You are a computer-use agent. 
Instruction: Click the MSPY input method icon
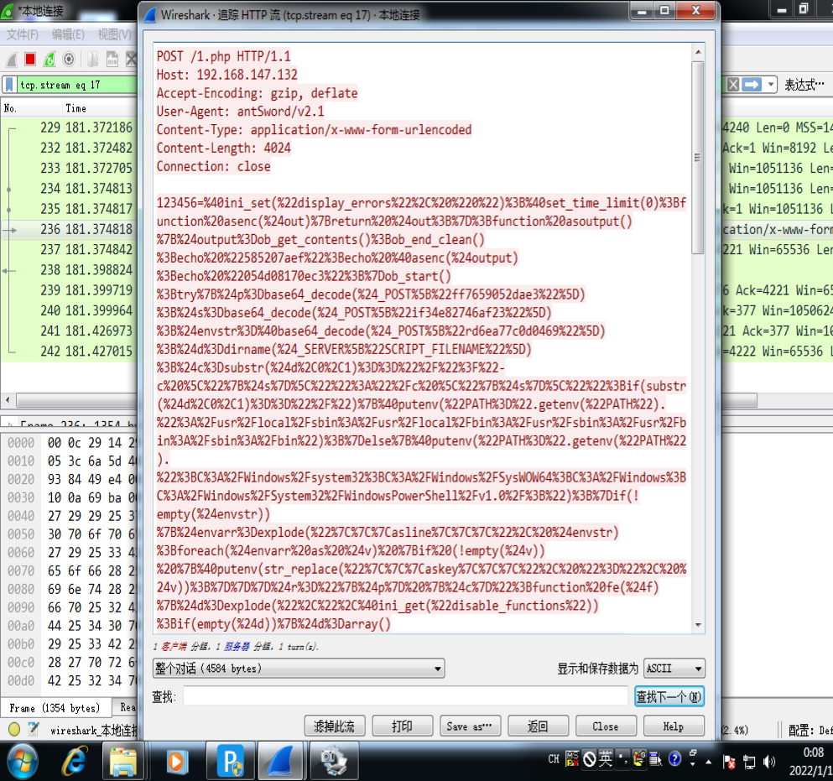pos(572,758)
